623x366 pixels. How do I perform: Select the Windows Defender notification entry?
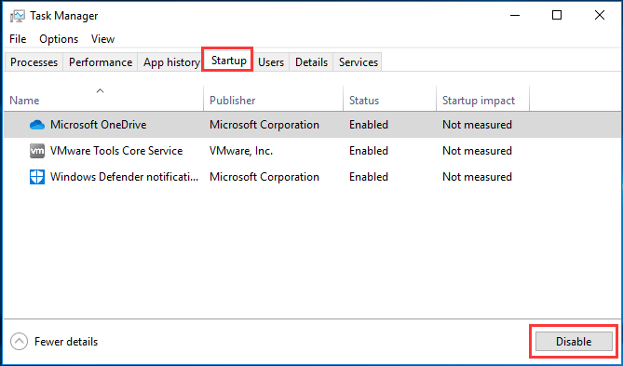[124, 177]
